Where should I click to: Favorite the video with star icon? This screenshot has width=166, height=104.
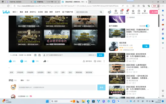tap(33, 61)
